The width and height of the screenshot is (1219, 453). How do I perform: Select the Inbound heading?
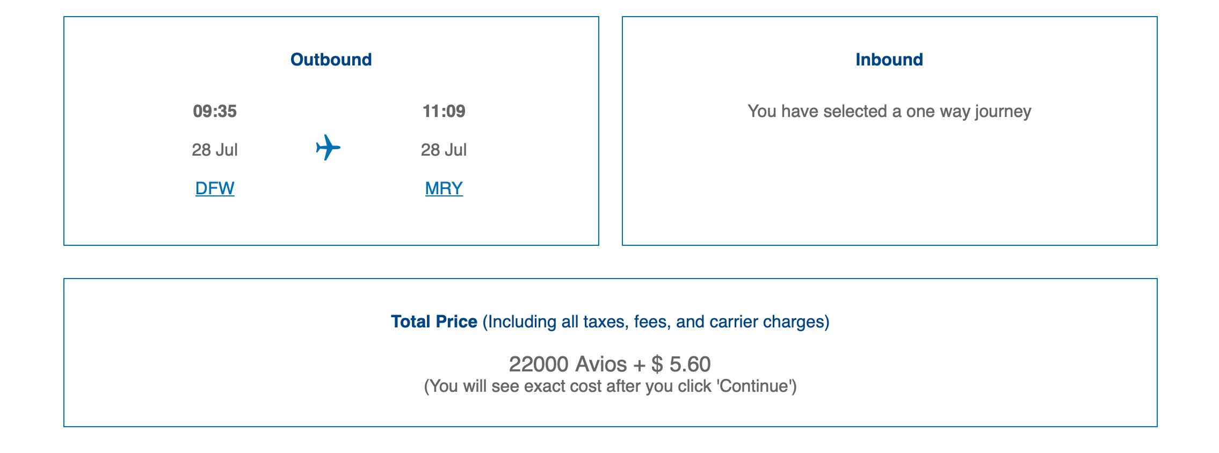889,60
